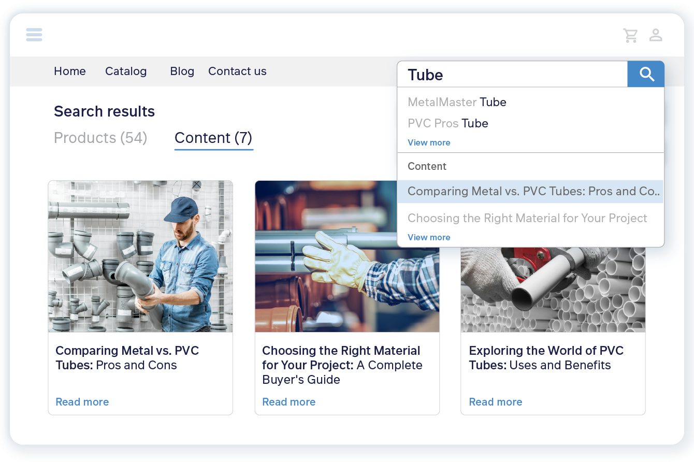Click View more under Content suggestions
The height and width of the screenshot is (462, 694).
tap(429, 237)
